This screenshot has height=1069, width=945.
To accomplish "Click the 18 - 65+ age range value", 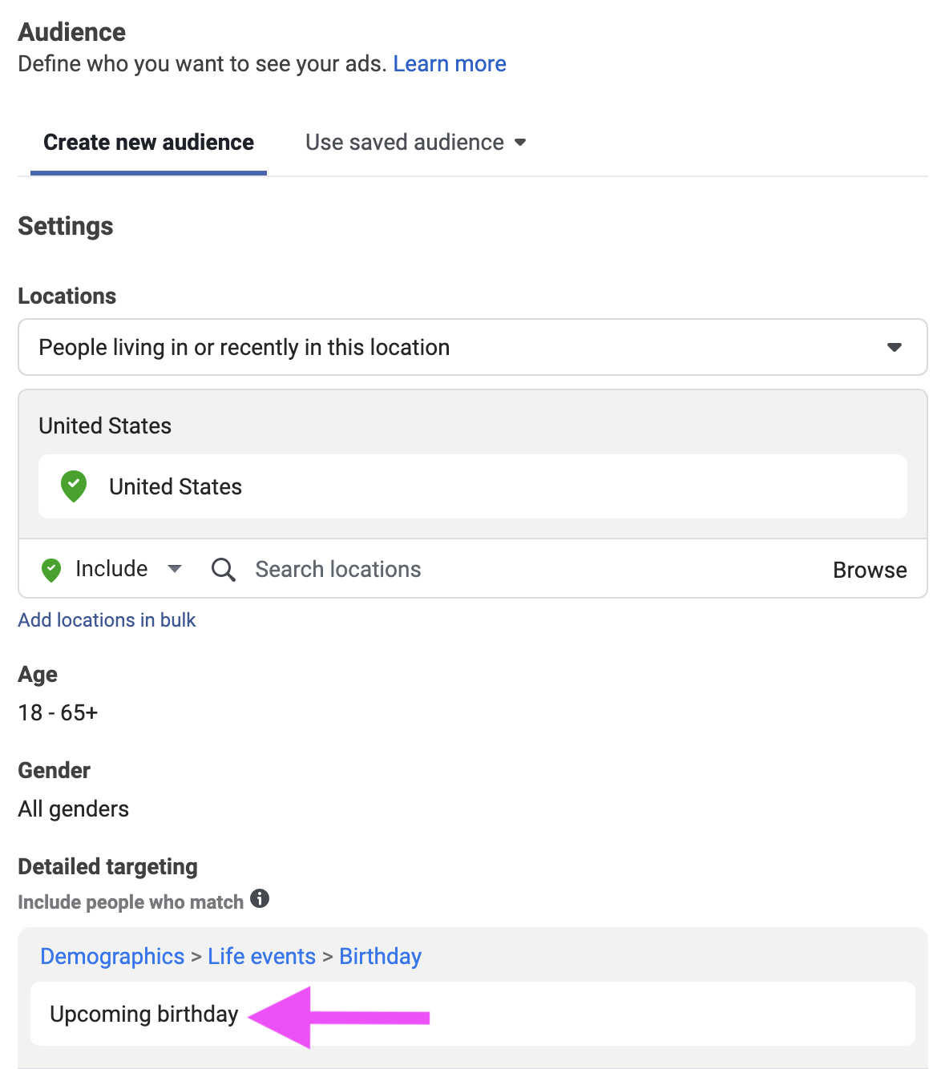I will [x=58, y=712].
